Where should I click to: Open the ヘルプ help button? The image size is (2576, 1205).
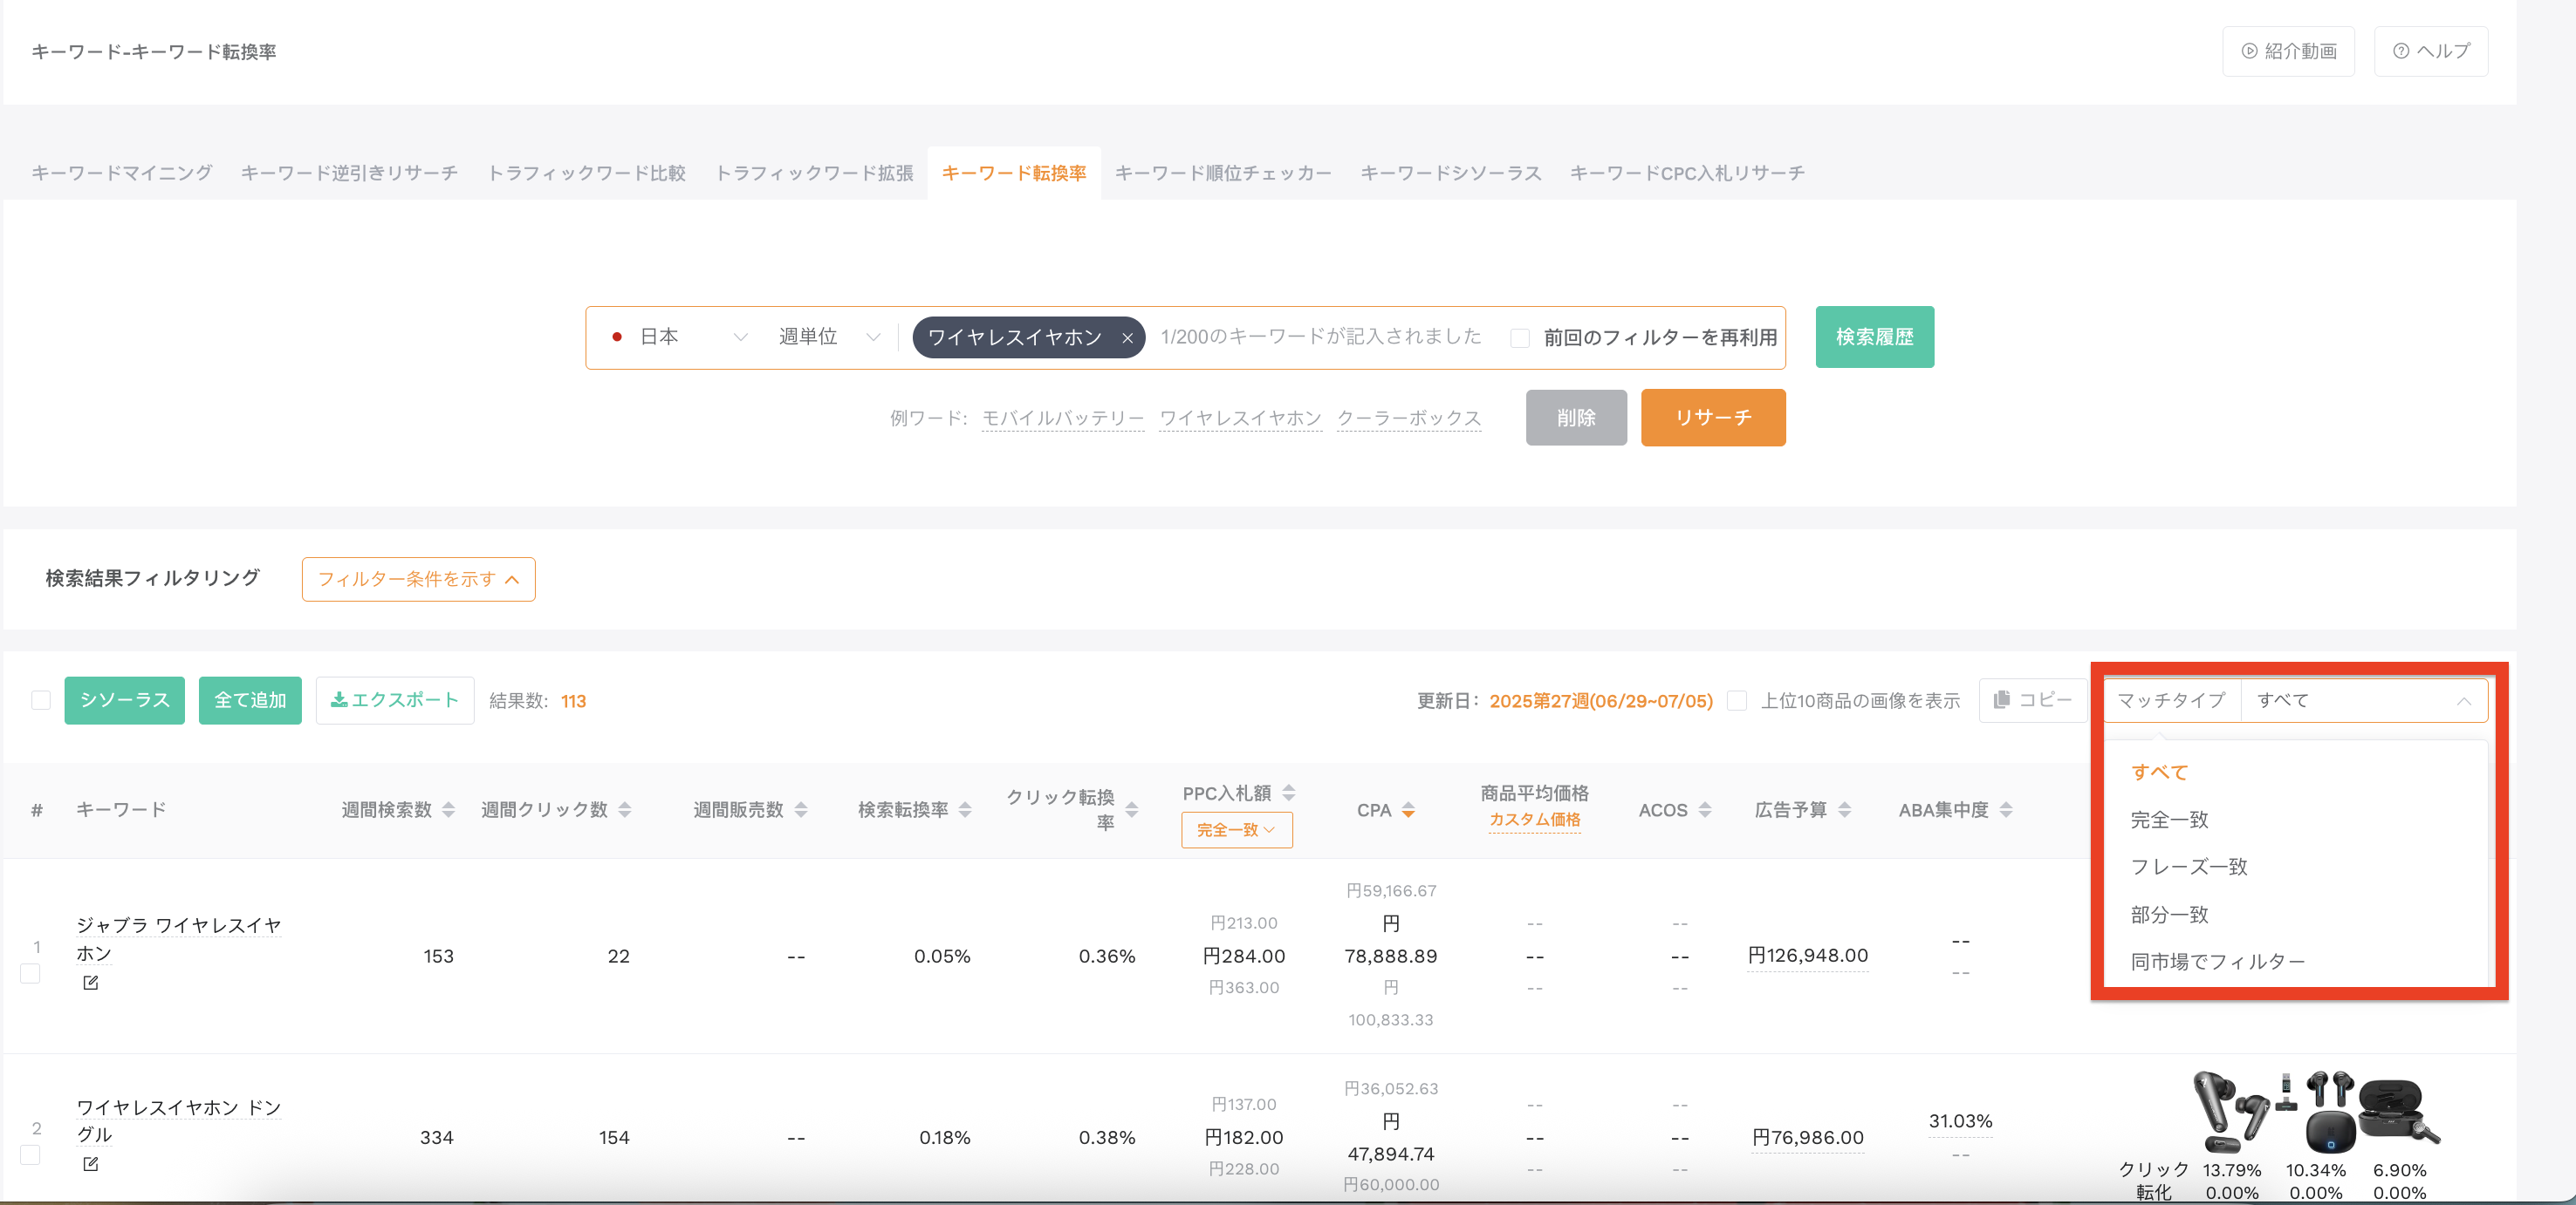[2430, 51]
